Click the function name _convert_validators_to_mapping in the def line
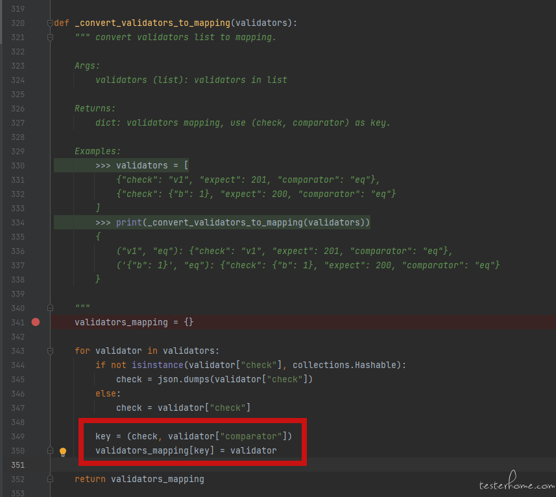 [x=152, y=23]
